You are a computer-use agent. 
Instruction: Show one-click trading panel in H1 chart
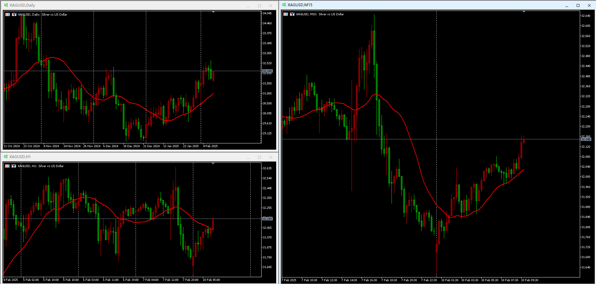point(14,166)
